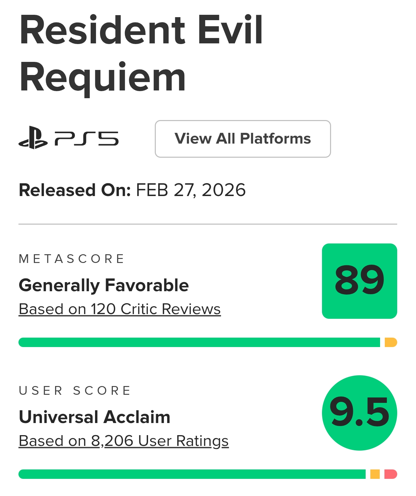Click the Released On label

point(75,190)
